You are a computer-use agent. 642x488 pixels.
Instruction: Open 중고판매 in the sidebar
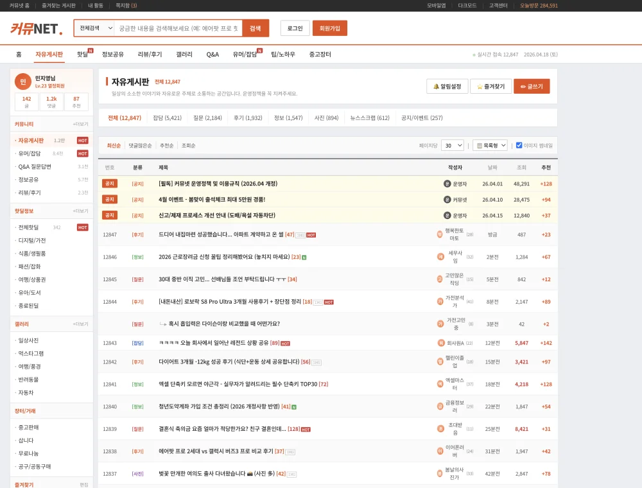pos(29,428)
